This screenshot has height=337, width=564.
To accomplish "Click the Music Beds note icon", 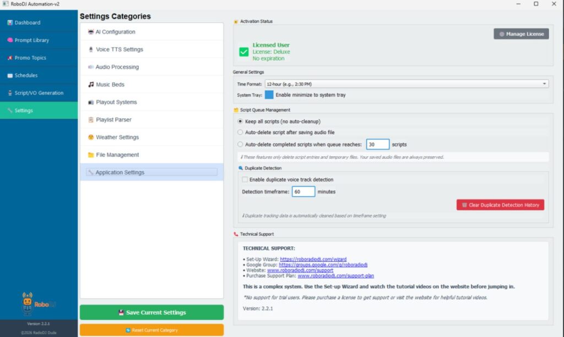I will [x=91, y=85].
